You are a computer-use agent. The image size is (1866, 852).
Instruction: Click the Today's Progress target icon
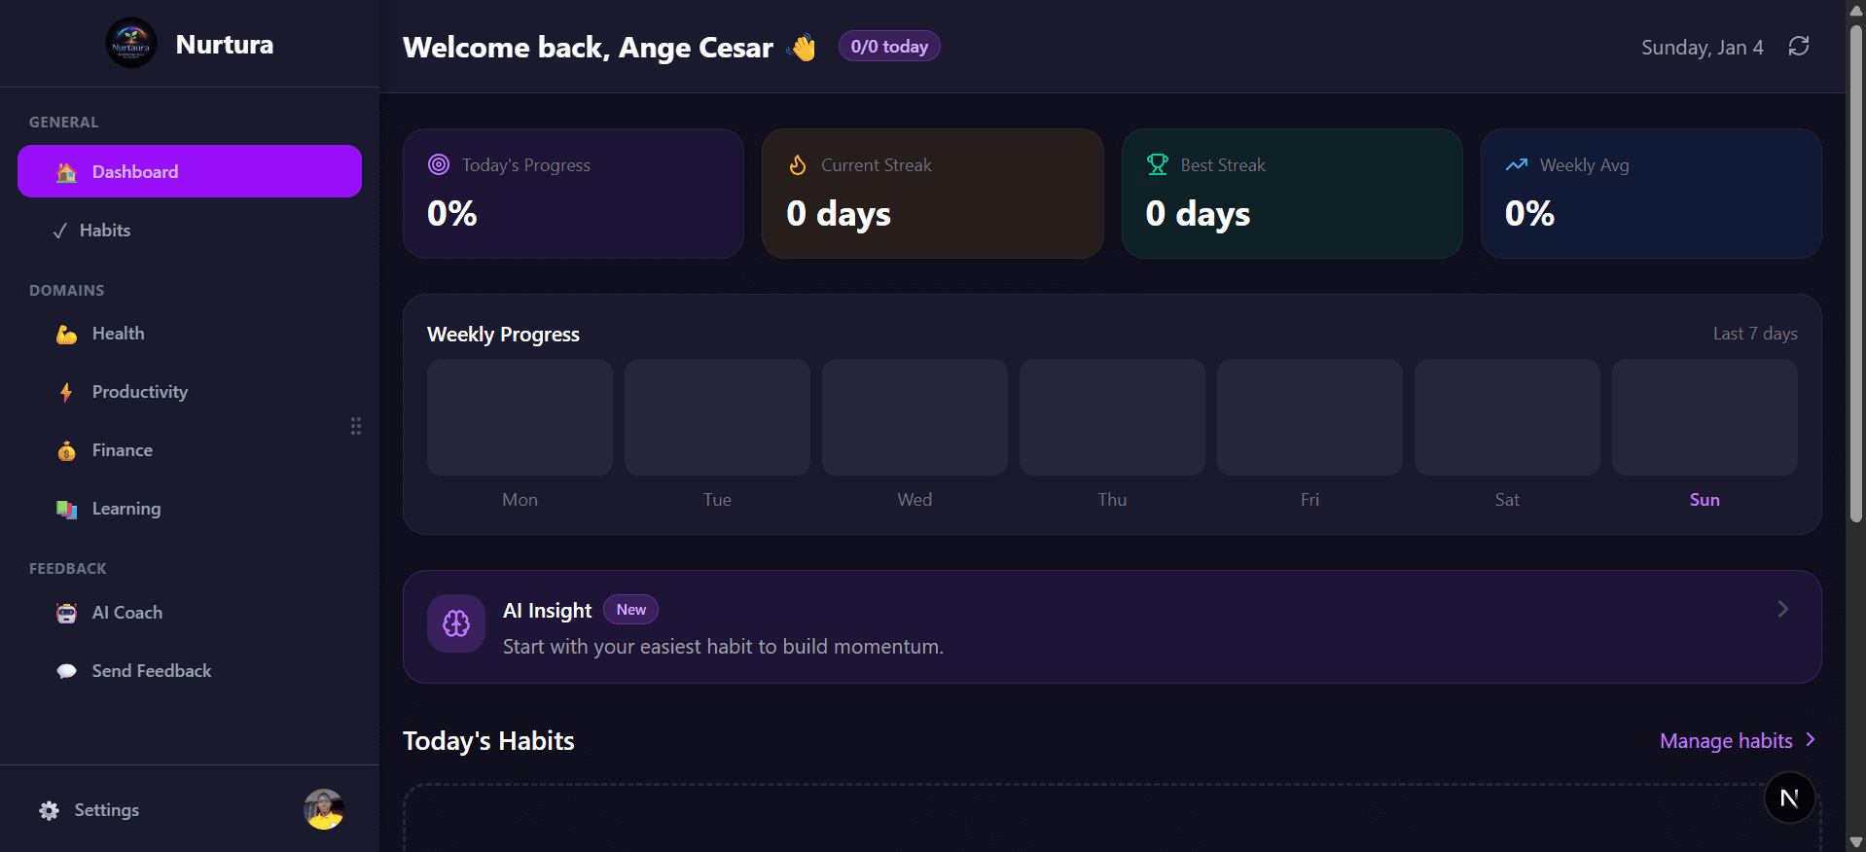coord(439,165)
